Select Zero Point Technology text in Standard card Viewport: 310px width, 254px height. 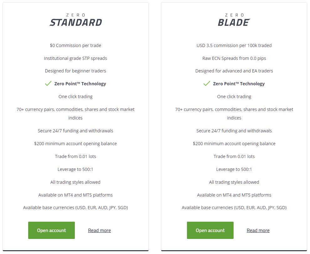(x=80, y=84)
